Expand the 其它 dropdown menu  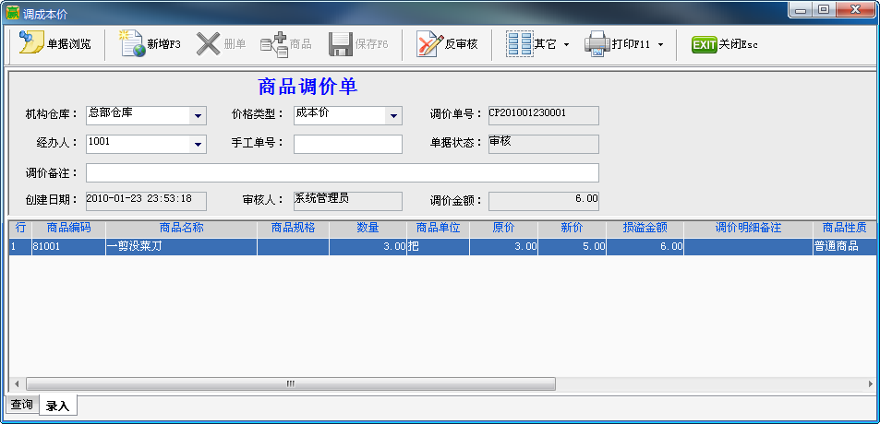tap(566, 45)
